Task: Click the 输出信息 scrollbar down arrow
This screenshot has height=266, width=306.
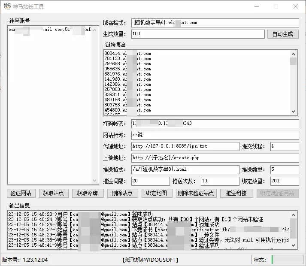Action: click(x=293, y=245)
